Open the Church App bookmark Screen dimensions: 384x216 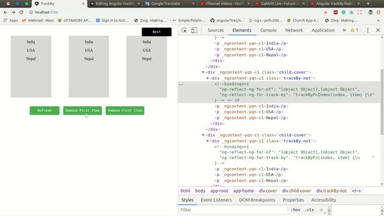tap(303, 20)
